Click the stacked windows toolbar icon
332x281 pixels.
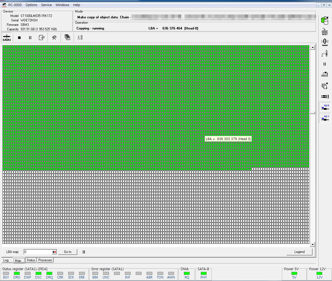[67, 38]
